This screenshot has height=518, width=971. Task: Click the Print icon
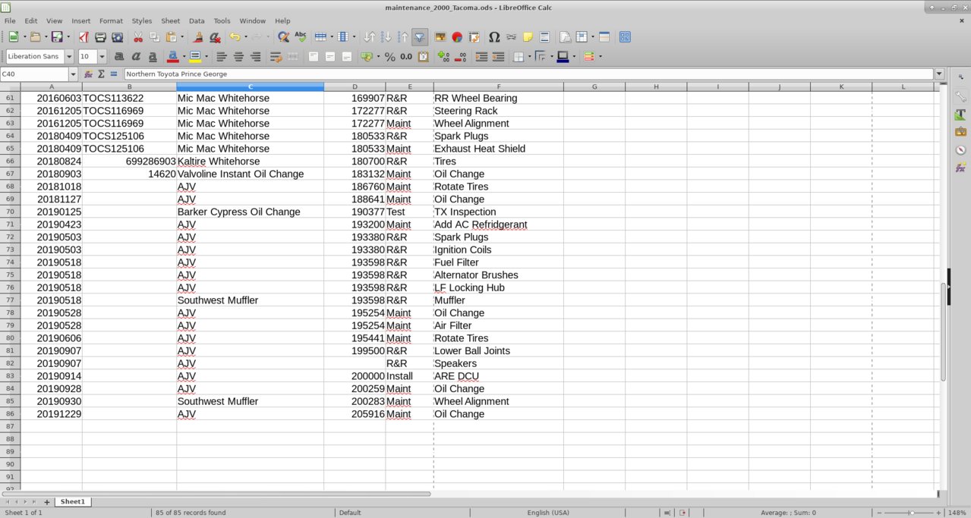(100, 36)
